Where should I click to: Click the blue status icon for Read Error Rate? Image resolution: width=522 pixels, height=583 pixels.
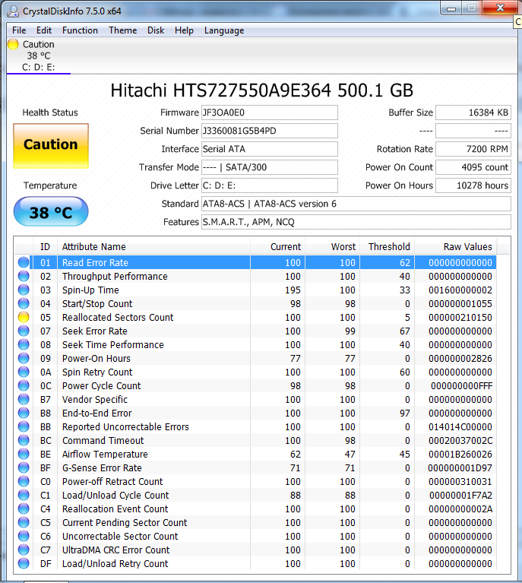tap(24, 263)
